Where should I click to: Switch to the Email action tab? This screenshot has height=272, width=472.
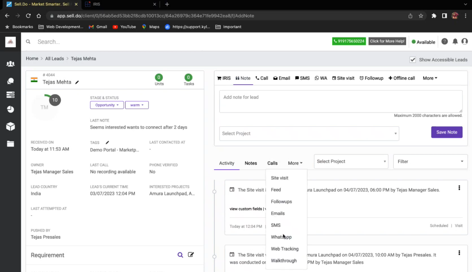[x=281, y=78]
